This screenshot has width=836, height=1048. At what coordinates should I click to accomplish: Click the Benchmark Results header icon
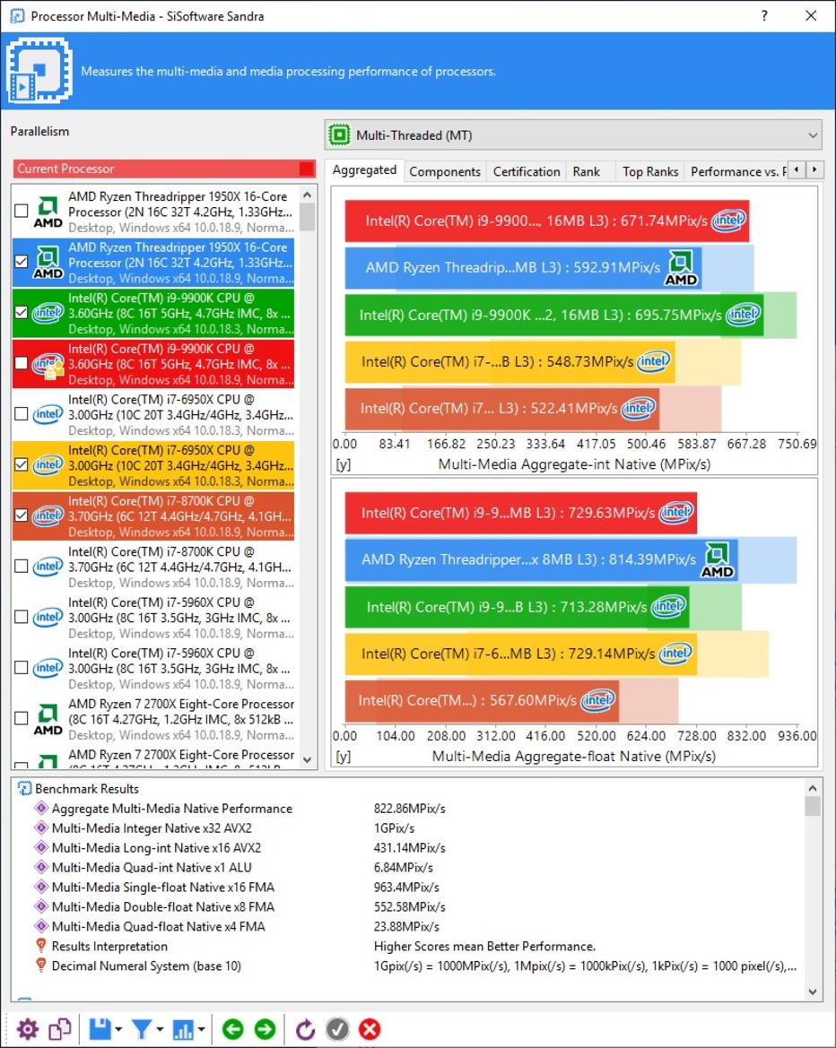click(x=25, y=789)
